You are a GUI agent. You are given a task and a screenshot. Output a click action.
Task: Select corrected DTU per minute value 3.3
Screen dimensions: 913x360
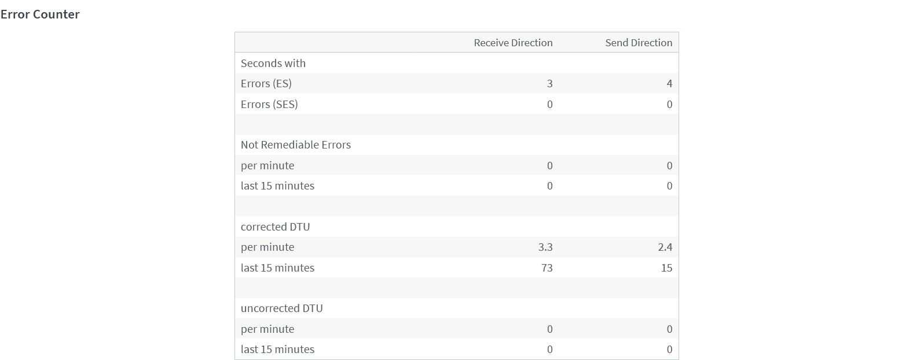click(x=545, y=247)
